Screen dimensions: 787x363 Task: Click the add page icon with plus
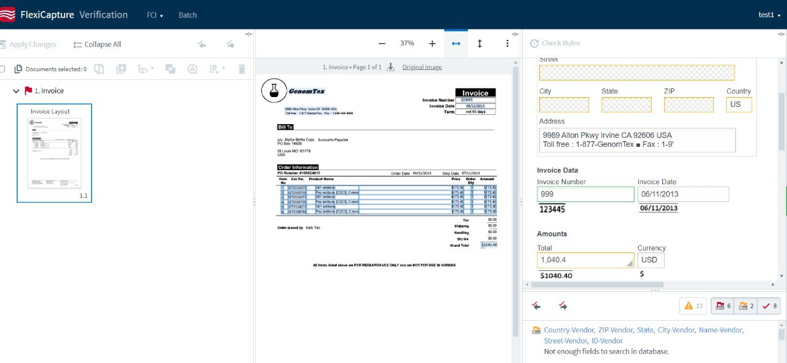tap(121, 69)
